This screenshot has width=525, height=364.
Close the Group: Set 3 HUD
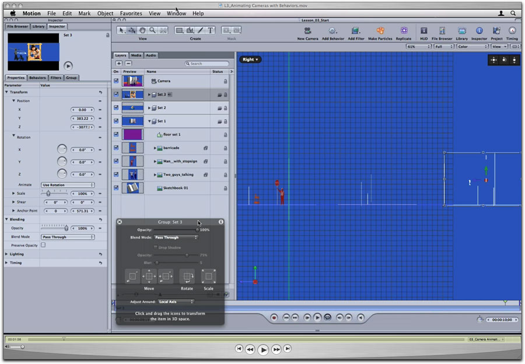pyautogui.click(x=120, y=222)
